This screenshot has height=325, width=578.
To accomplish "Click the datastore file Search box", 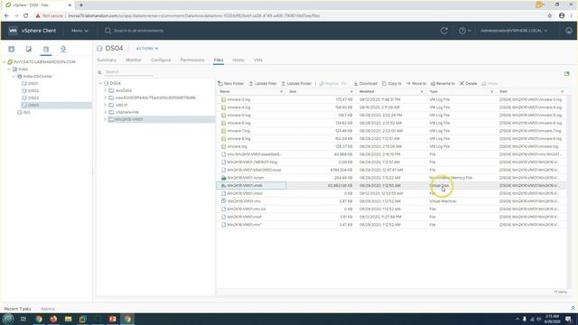I will tap(128, 72).
